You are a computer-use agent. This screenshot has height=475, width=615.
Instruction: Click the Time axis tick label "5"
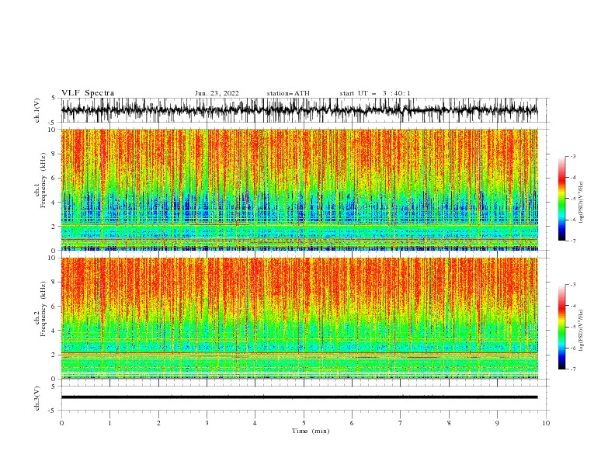tap(304, 423)
